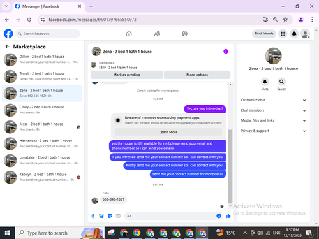Open conversation info purple icon
The image size is (319, 239).
(226, 52)
